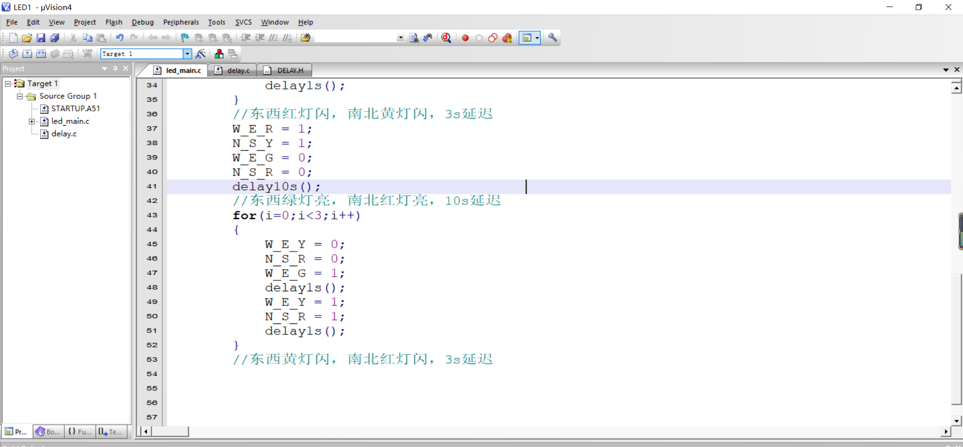Rebuild all target files icon

pyautogui.click(x=41, y=54)
